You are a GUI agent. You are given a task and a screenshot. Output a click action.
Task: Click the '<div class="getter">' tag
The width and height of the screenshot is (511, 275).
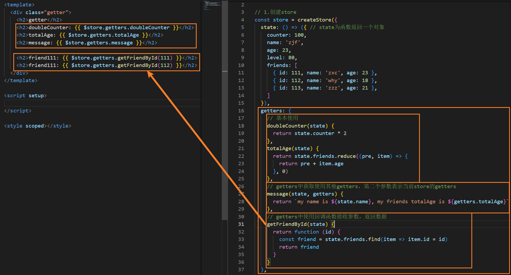41,12
